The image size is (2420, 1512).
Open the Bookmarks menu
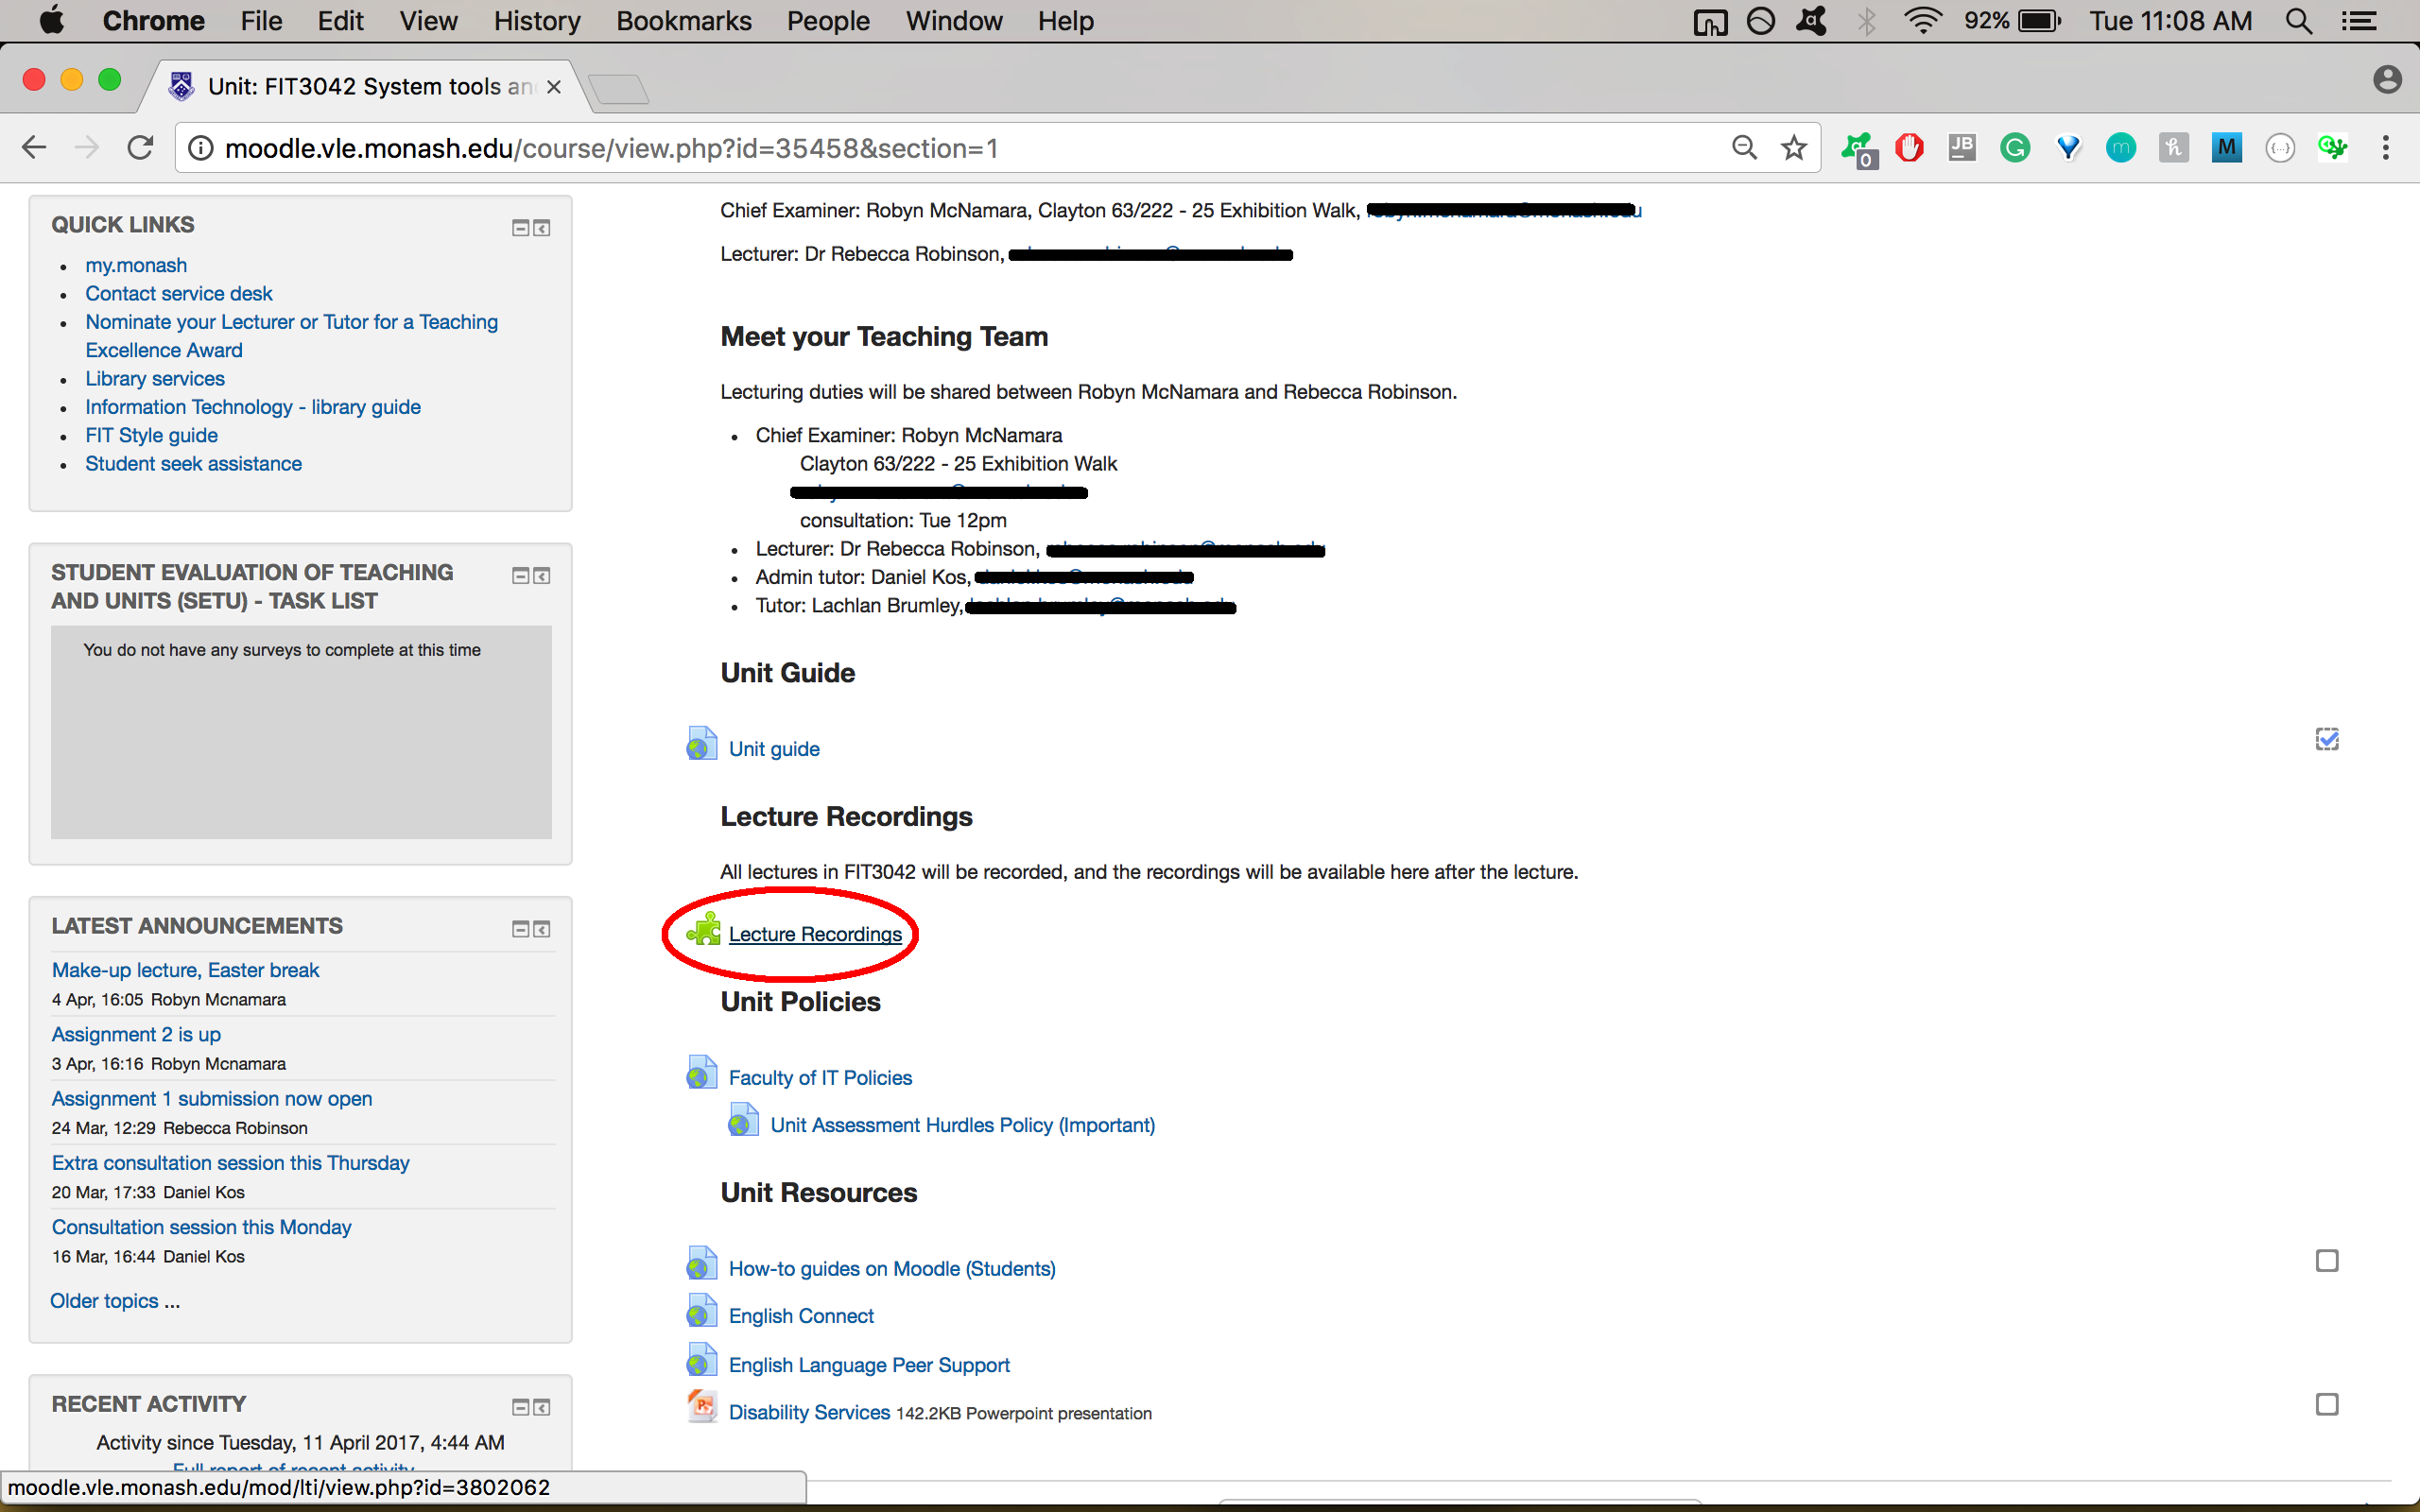pyautogui.click(x=683, y=21)
